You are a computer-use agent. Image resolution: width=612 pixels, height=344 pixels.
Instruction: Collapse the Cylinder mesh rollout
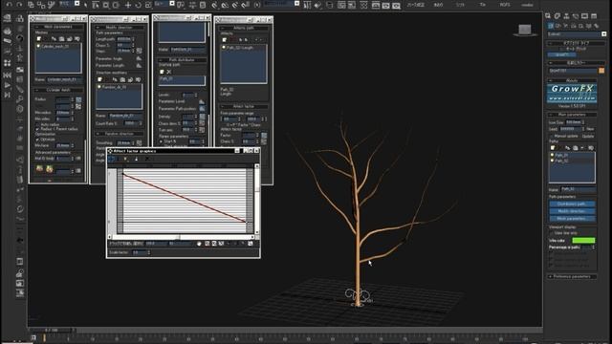coord(58,90)
